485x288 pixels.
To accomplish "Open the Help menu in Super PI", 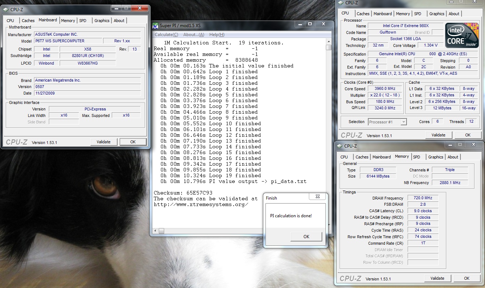I will click(217, 35).
